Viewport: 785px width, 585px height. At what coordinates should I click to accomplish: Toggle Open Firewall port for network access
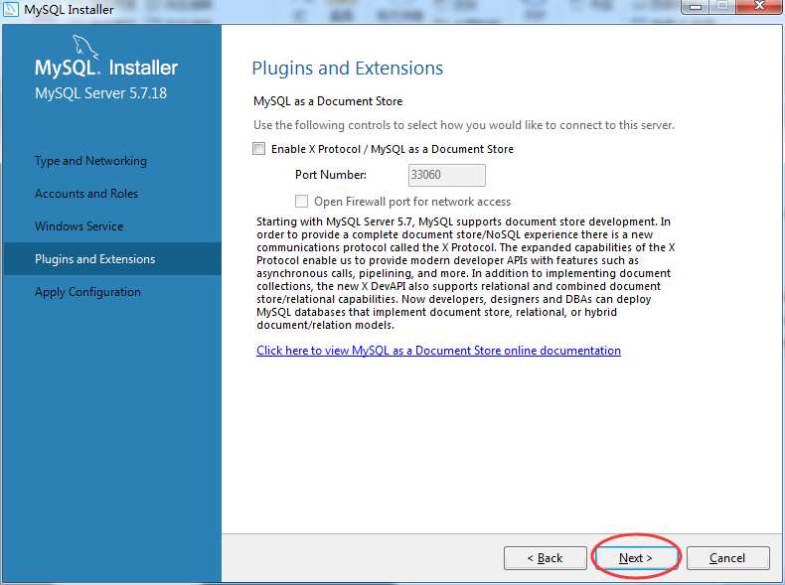[301, 202]
